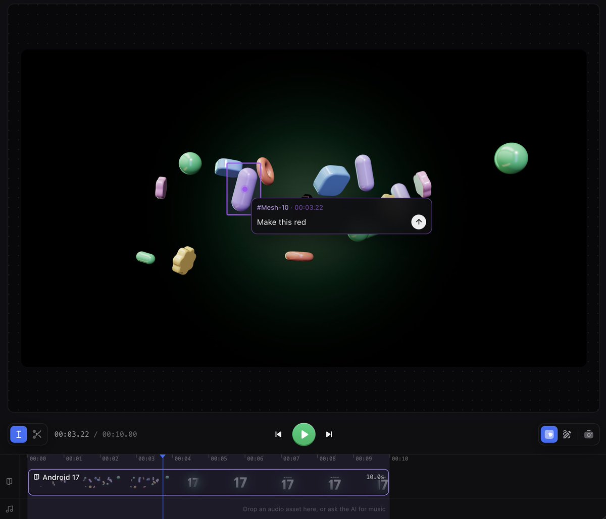Skip back to the start
Screen dimensions: 606x519
278,434
